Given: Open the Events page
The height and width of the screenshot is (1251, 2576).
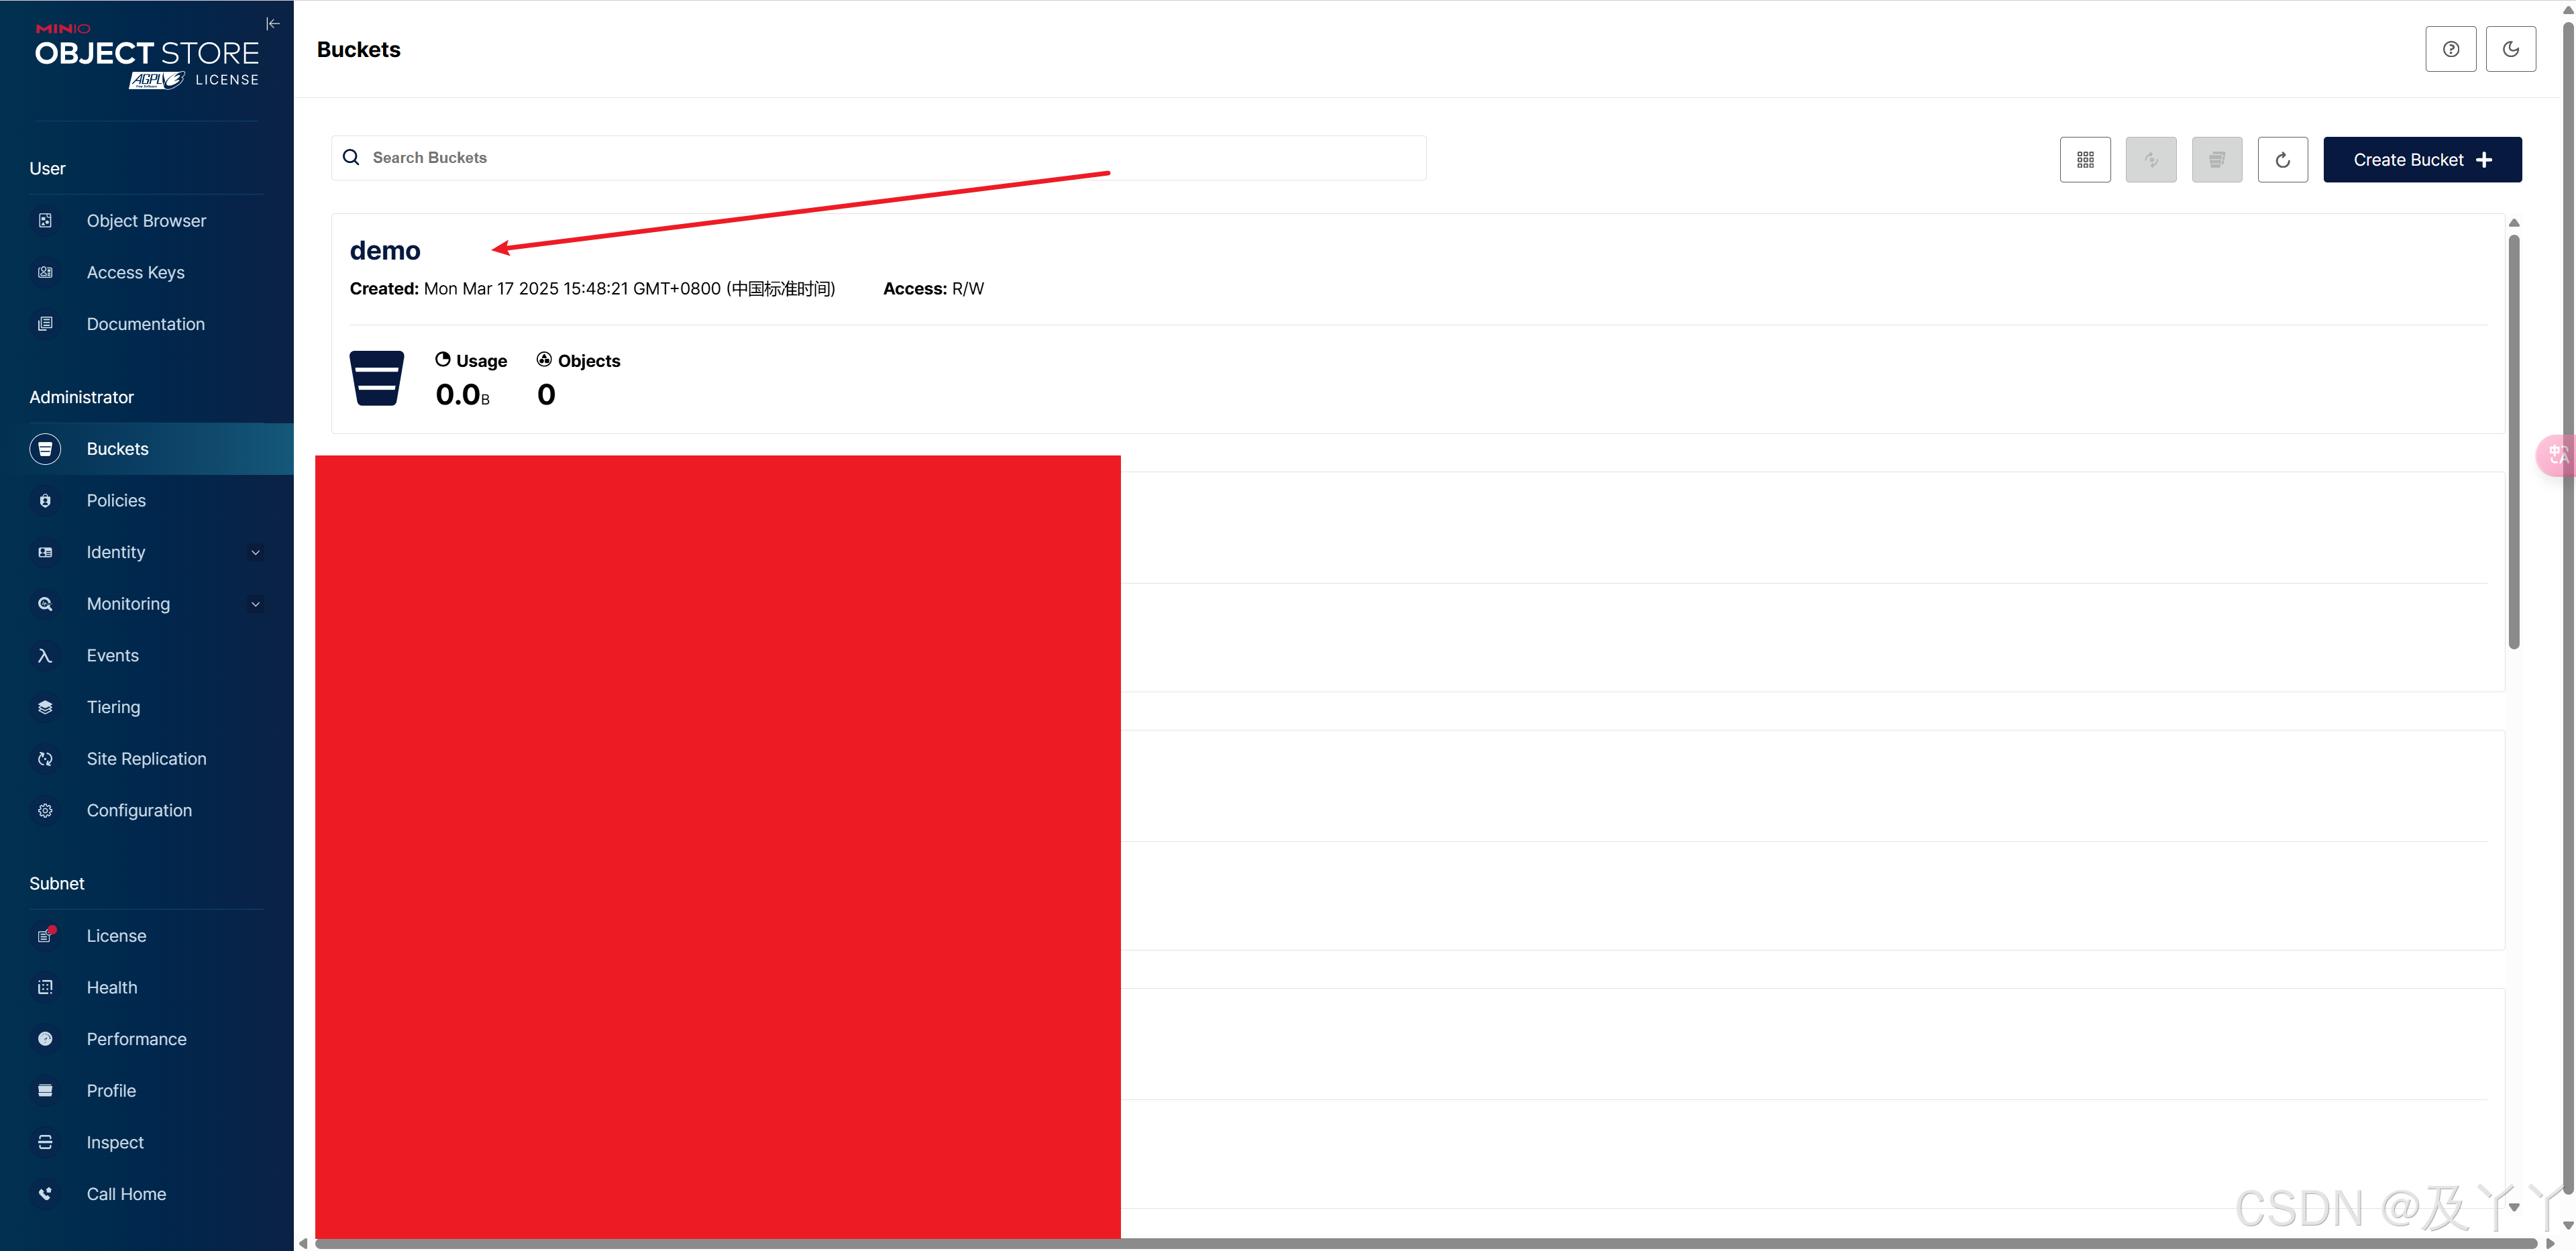Looking at the screenshot, I should coord(147,656).
